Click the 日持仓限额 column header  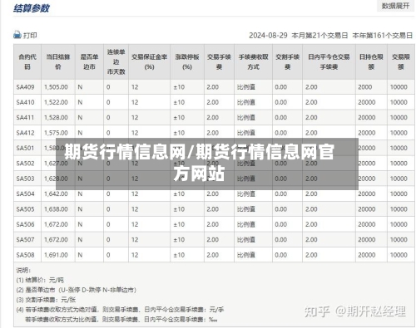[x=371, y=61]
